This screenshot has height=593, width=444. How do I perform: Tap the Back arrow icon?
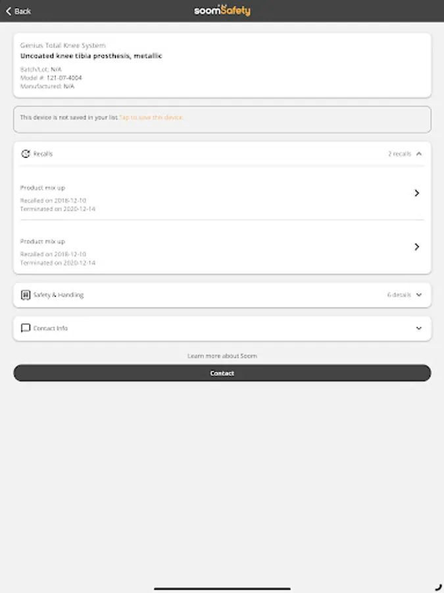9,11
